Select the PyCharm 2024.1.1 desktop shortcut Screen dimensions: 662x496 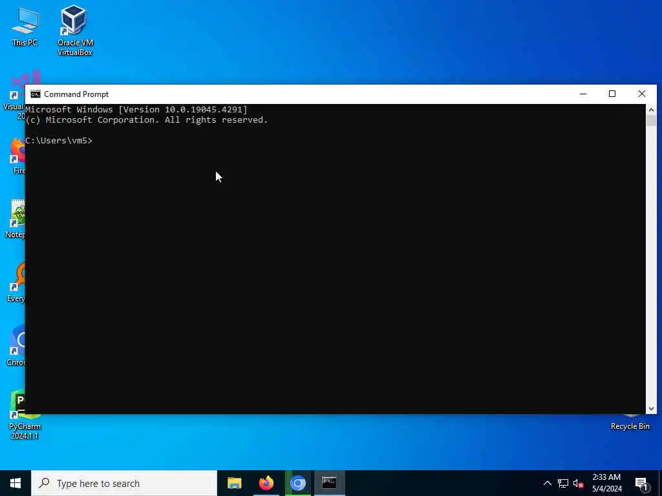[25, 415]
